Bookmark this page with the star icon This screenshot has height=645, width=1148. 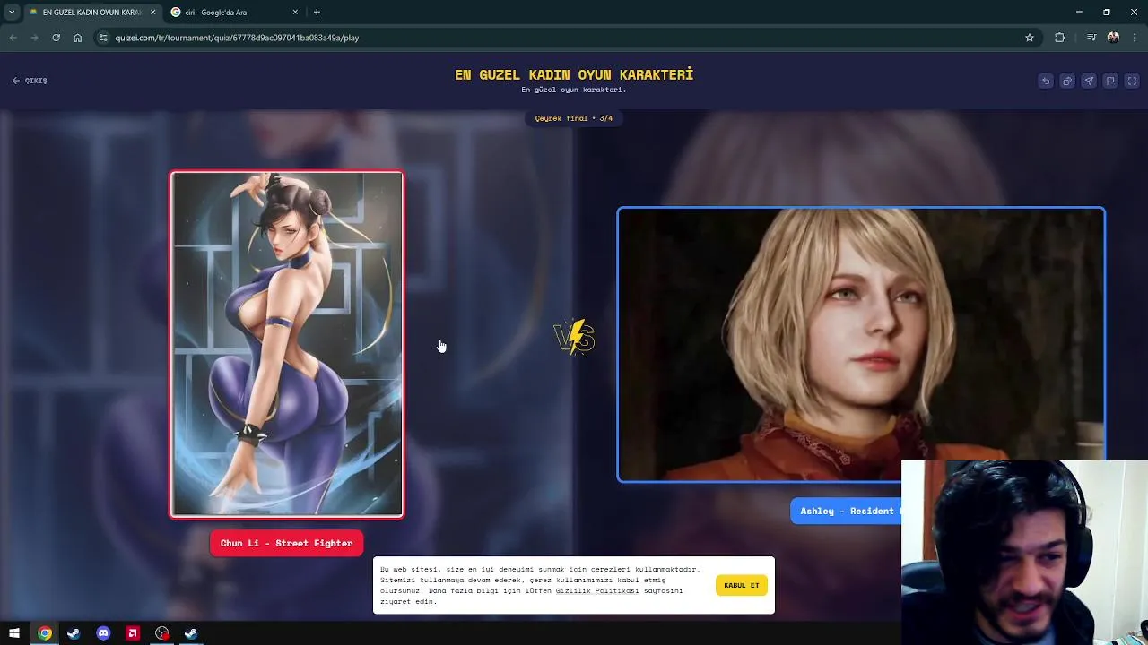1030,38
